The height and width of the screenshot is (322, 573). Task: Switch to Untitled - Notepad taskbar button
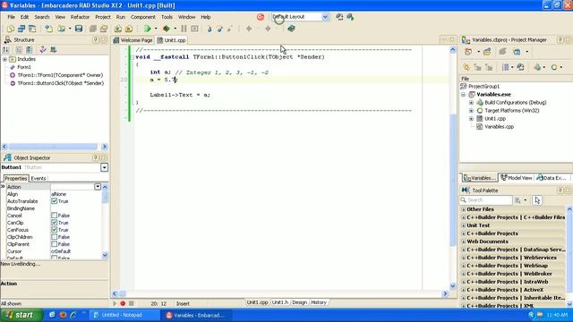point(124,315)
